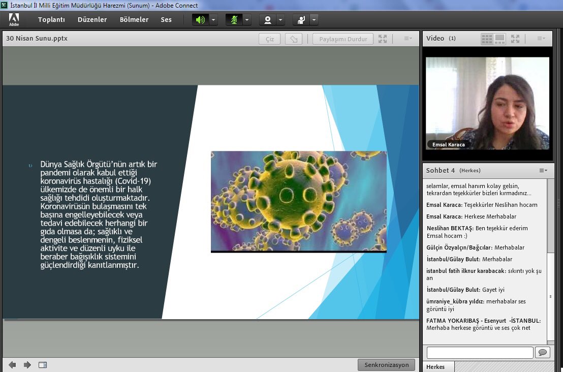
Task: Maximize the Video pod full screen
Action: click(x=515, y=39)
